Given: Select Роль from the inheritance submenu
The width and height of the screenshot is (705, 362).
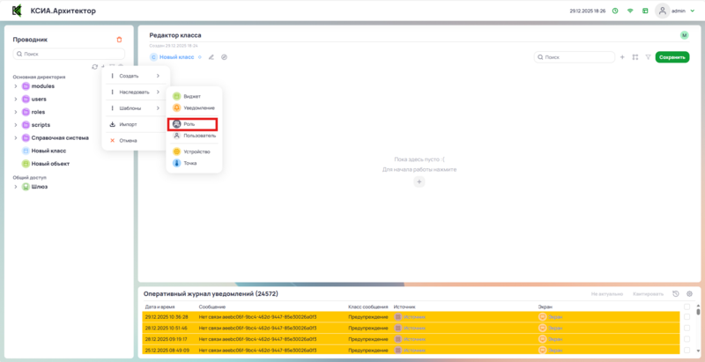Looking at the screenshot, I should click(192, 124).
